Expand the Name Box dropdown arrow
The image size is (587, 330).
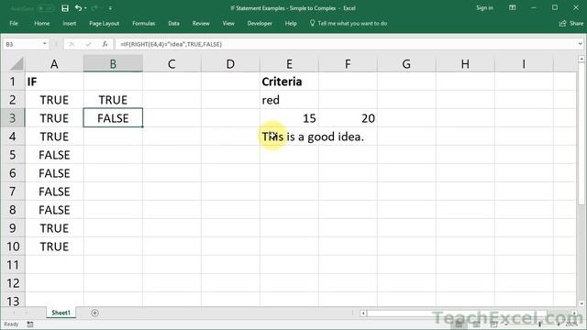coord(45,44)
